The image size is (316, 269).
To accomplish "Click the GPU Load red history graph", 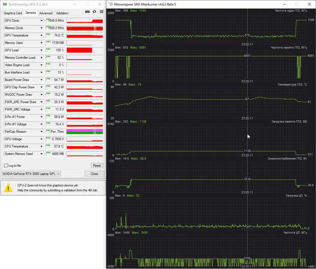I will (x=85, y=50).
